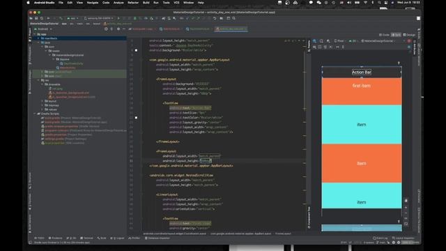The width and height of the screenshot is (446, 251).
Task: Click the Spotlight search icon in macOS menu bar
Action: point(379,3)
